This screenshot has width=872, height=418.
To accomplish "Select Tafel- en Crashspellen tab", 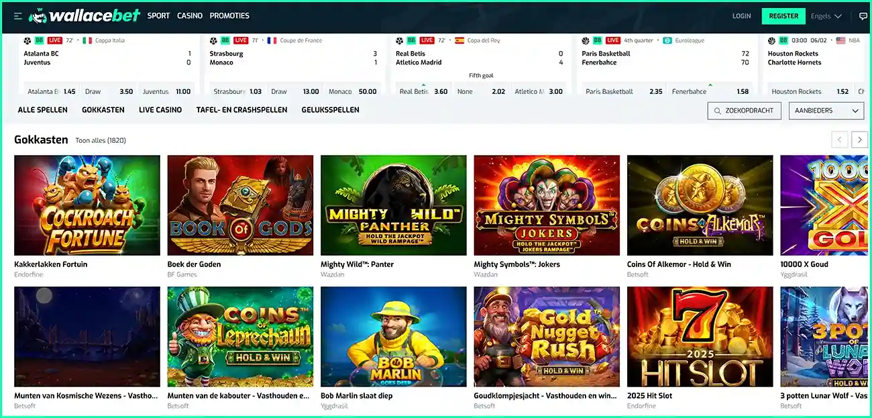I will [x=241, y=110].
